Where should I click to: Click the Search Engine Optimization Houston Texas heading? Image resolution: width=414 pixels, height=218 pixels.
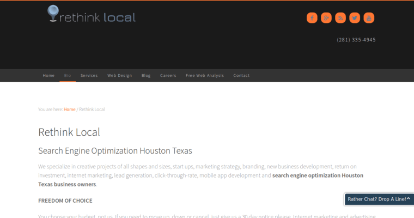[115, 150]
